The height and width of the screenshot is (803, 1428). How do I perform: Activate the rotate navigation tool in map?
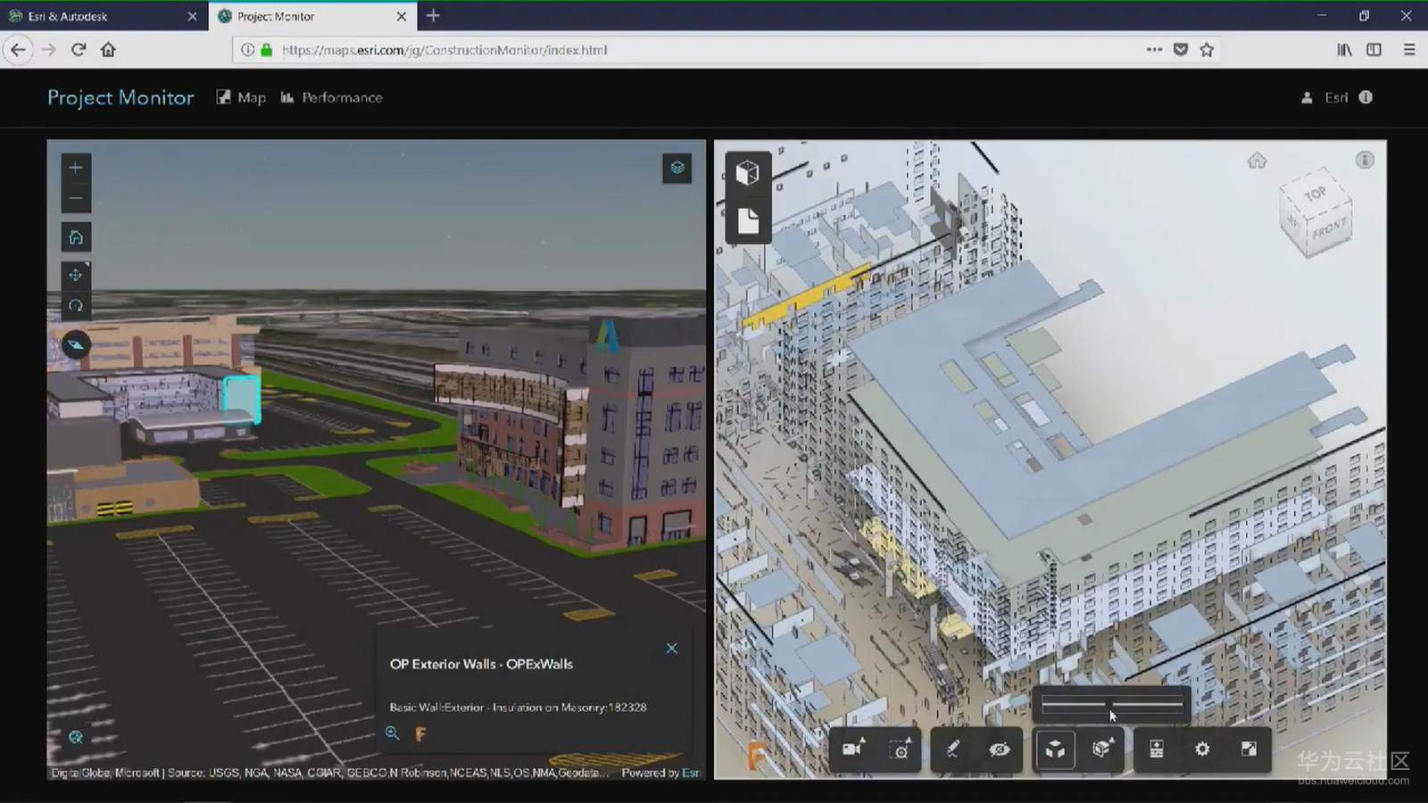tap(76, 305)
